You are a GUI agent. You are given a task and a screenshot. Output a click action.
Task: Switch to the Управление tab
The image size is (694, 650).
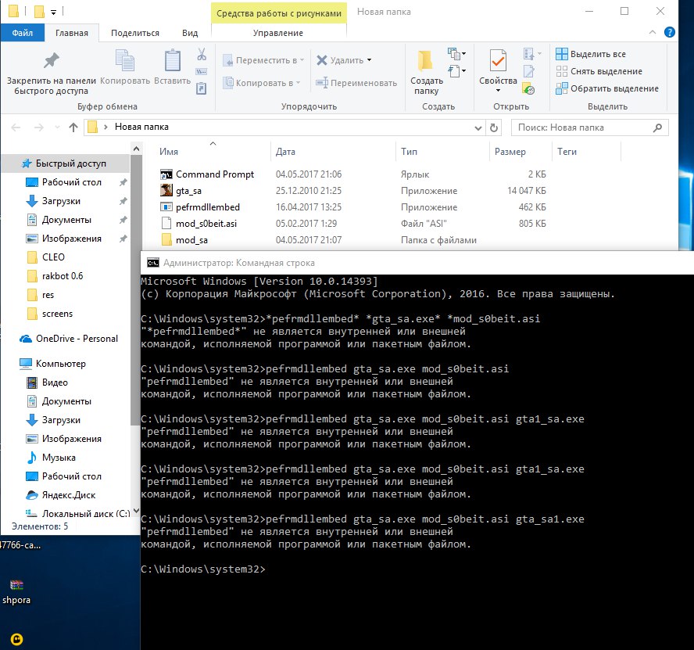[278, 33]
